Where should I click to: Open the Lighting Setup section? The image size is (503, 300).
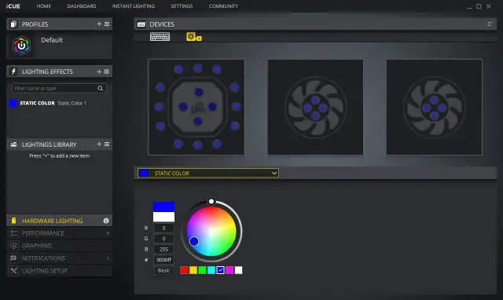click(x=60, y=271)
